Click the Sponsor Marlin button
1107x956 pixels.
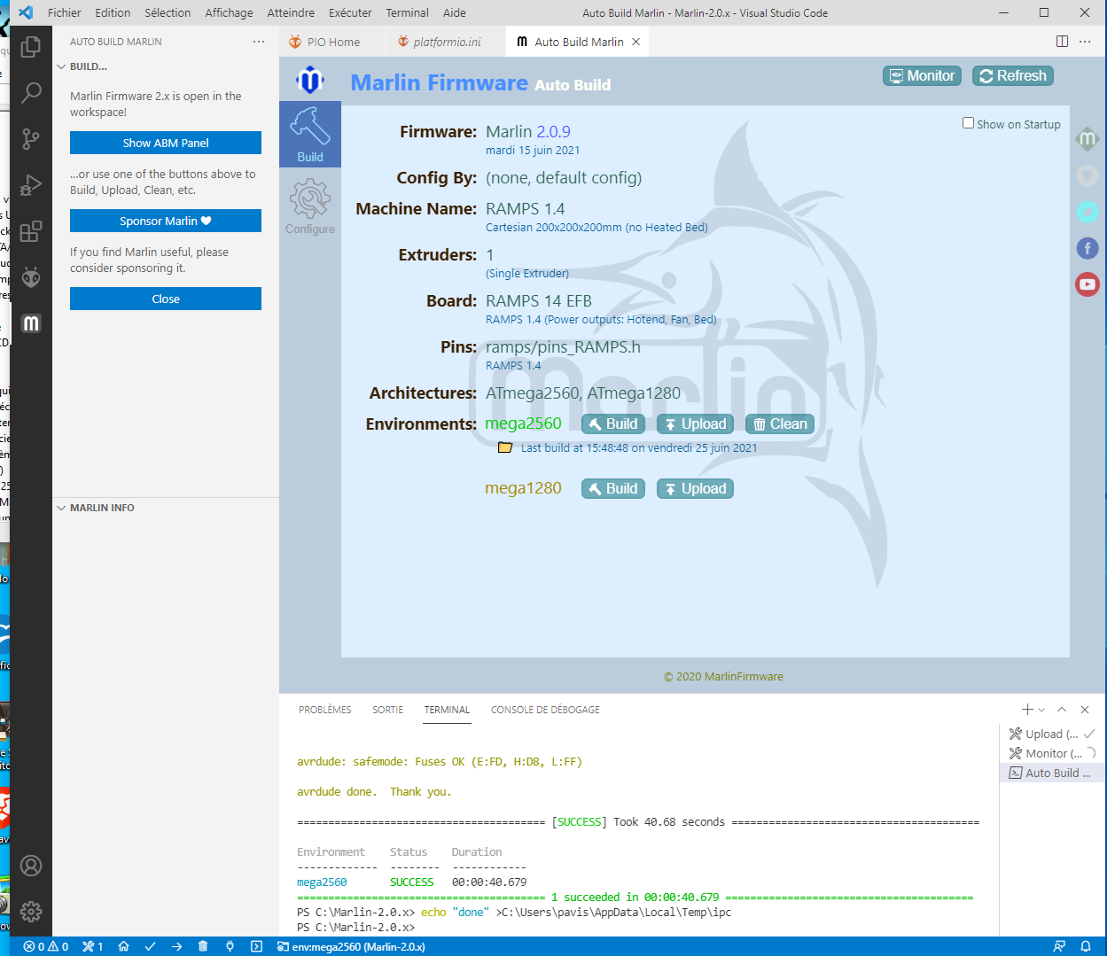[166, 221]
